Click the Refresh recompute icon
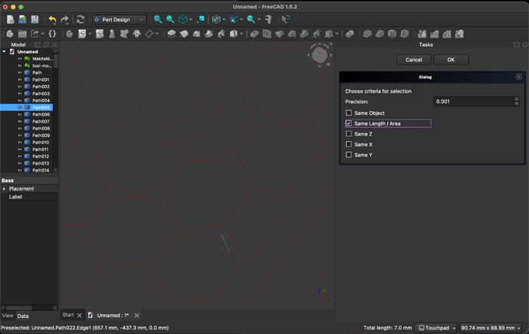The width and height of the screenshot is (529, 334). click(80, 19)
